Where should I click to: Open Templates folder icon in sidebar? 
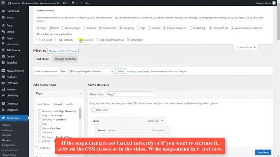coord(3,109)
